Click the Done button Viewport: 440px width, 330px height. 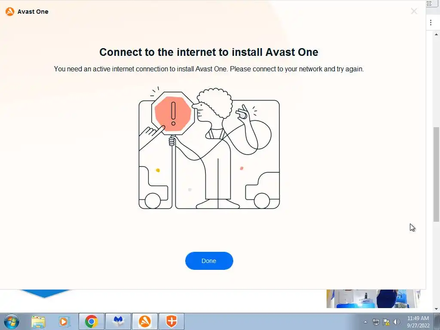click(x=209, y=261)
